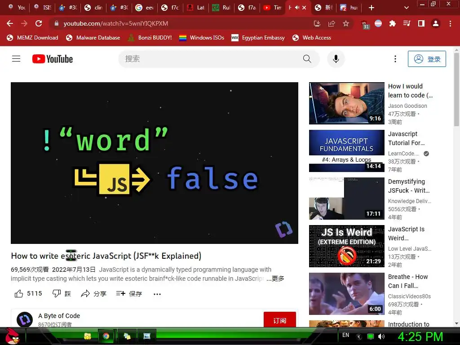Click the Chrome taskbar icon
460x345 pixels.
click(106, 336)
